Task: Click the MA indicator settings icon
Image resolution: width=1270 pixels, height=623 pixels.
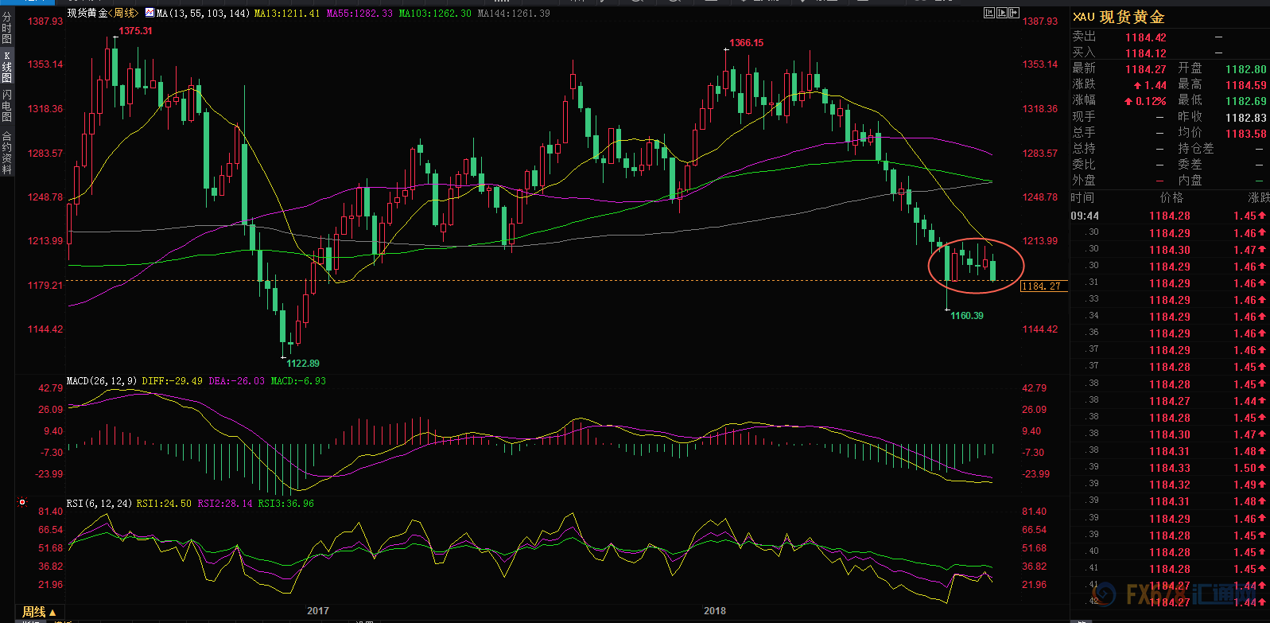Action: (x=150, y=13)
